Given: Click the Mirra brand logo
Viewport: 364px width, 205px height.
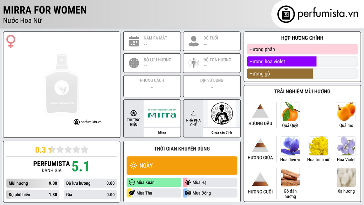Looking at the screenshot, I should (x=162, y=114).
